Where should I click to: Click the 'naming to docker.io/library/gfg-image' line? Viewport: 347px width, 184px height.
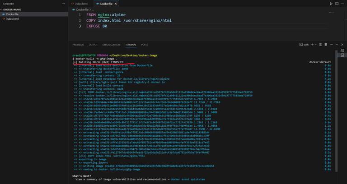click(x=107, y=170)
